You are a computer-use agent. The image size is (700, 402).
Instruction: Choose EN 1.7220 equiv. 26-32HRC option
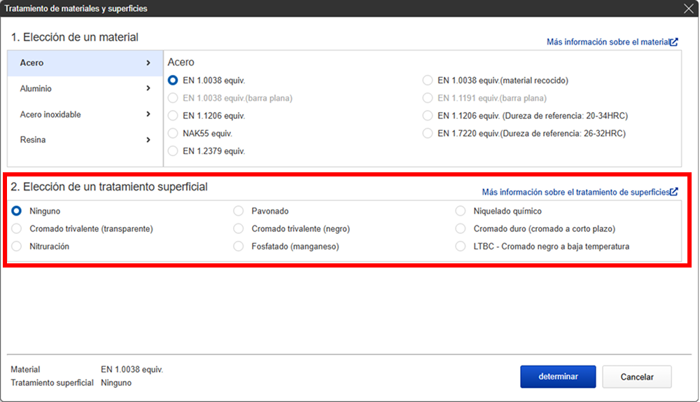tap(428, 133)
